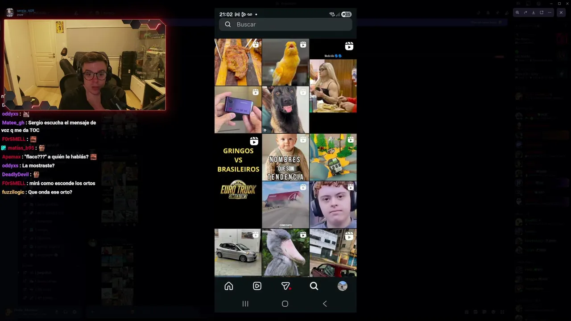Open the silver hatchback car reel

pos(238,253)
